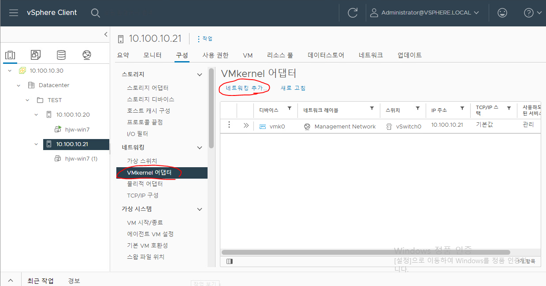The height and width of the screenshot is (286, 546).
Task: Open Administrator@VSPHERE.LOCAL user menu
Action: 424,13
